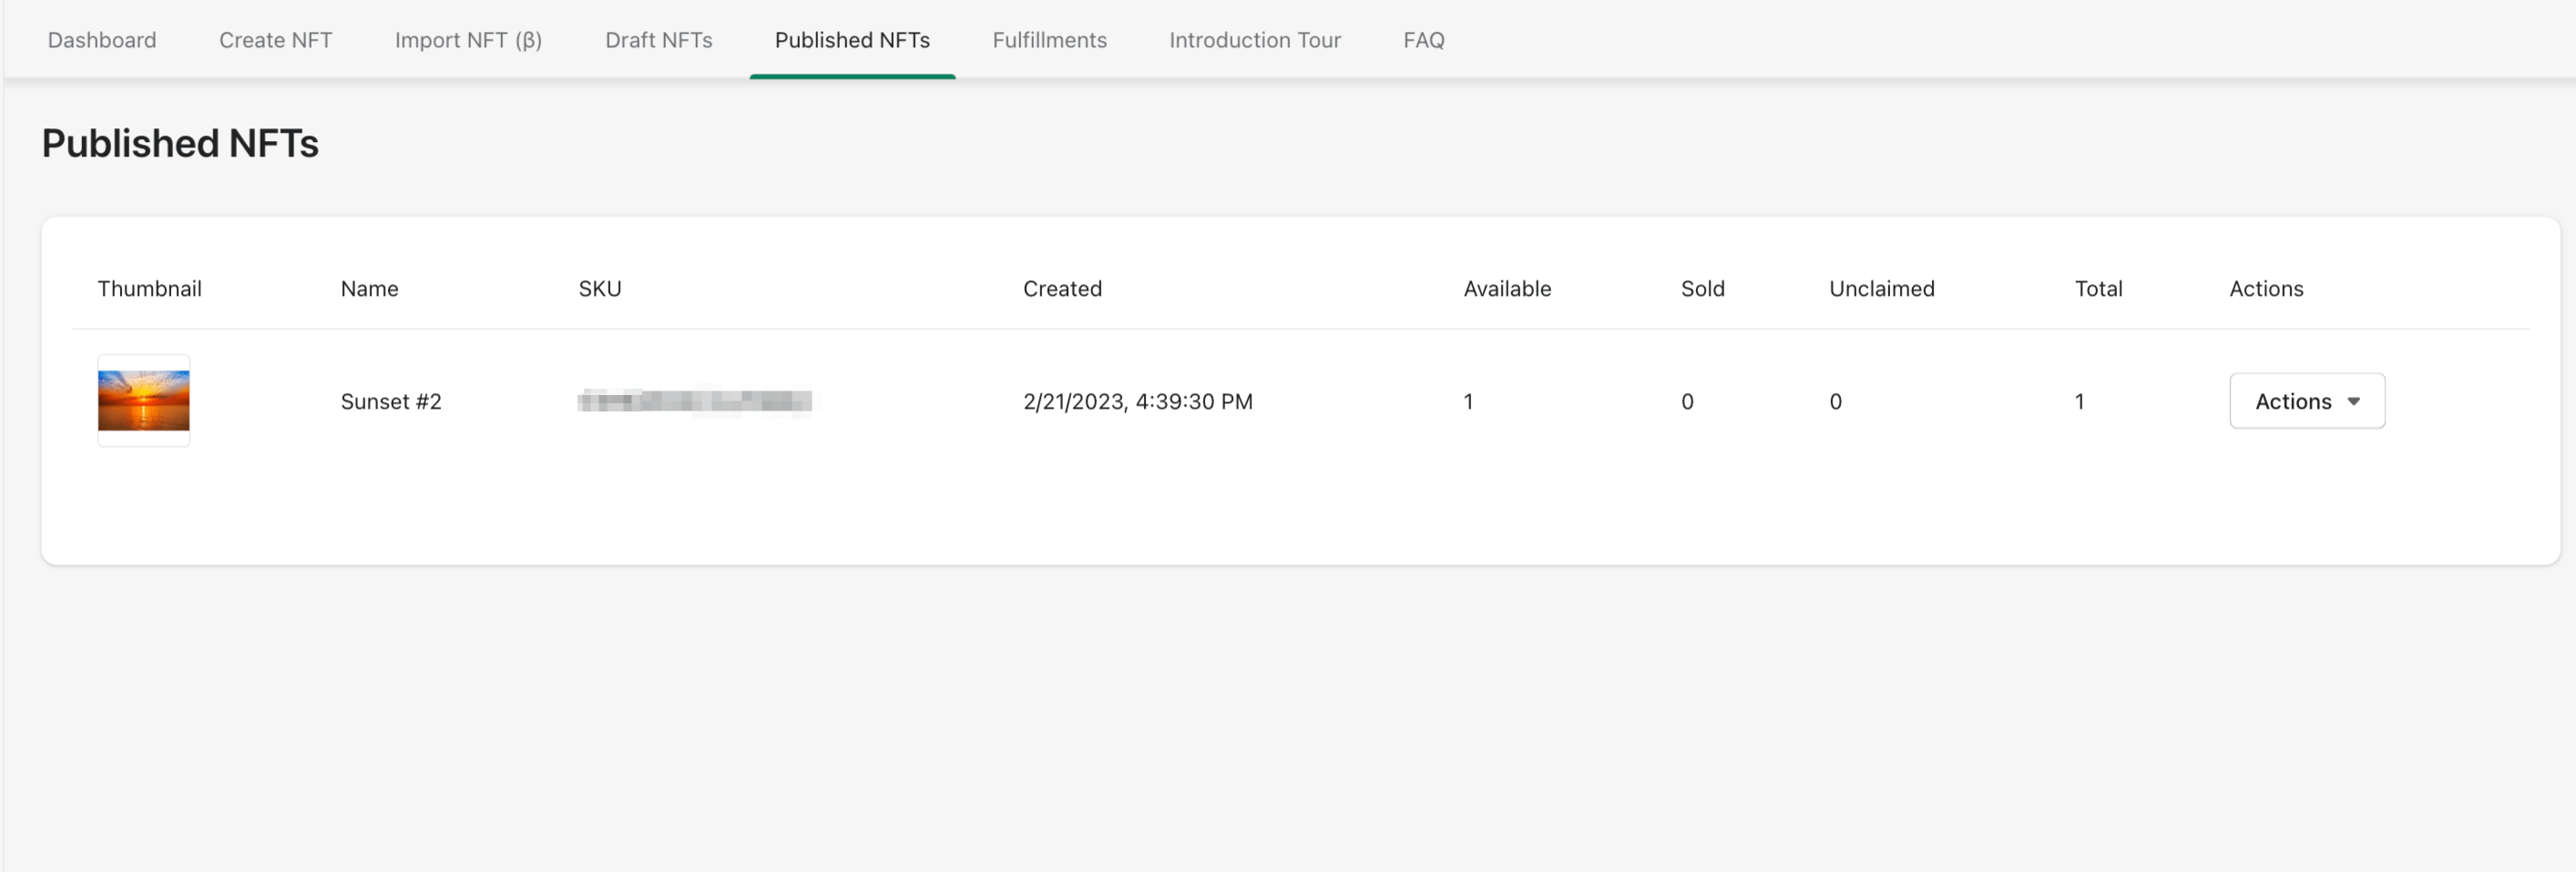This screenshot has height=872, width=2576.
Task: Start the Introduction Tour tab
Action: pos(1254,40)
